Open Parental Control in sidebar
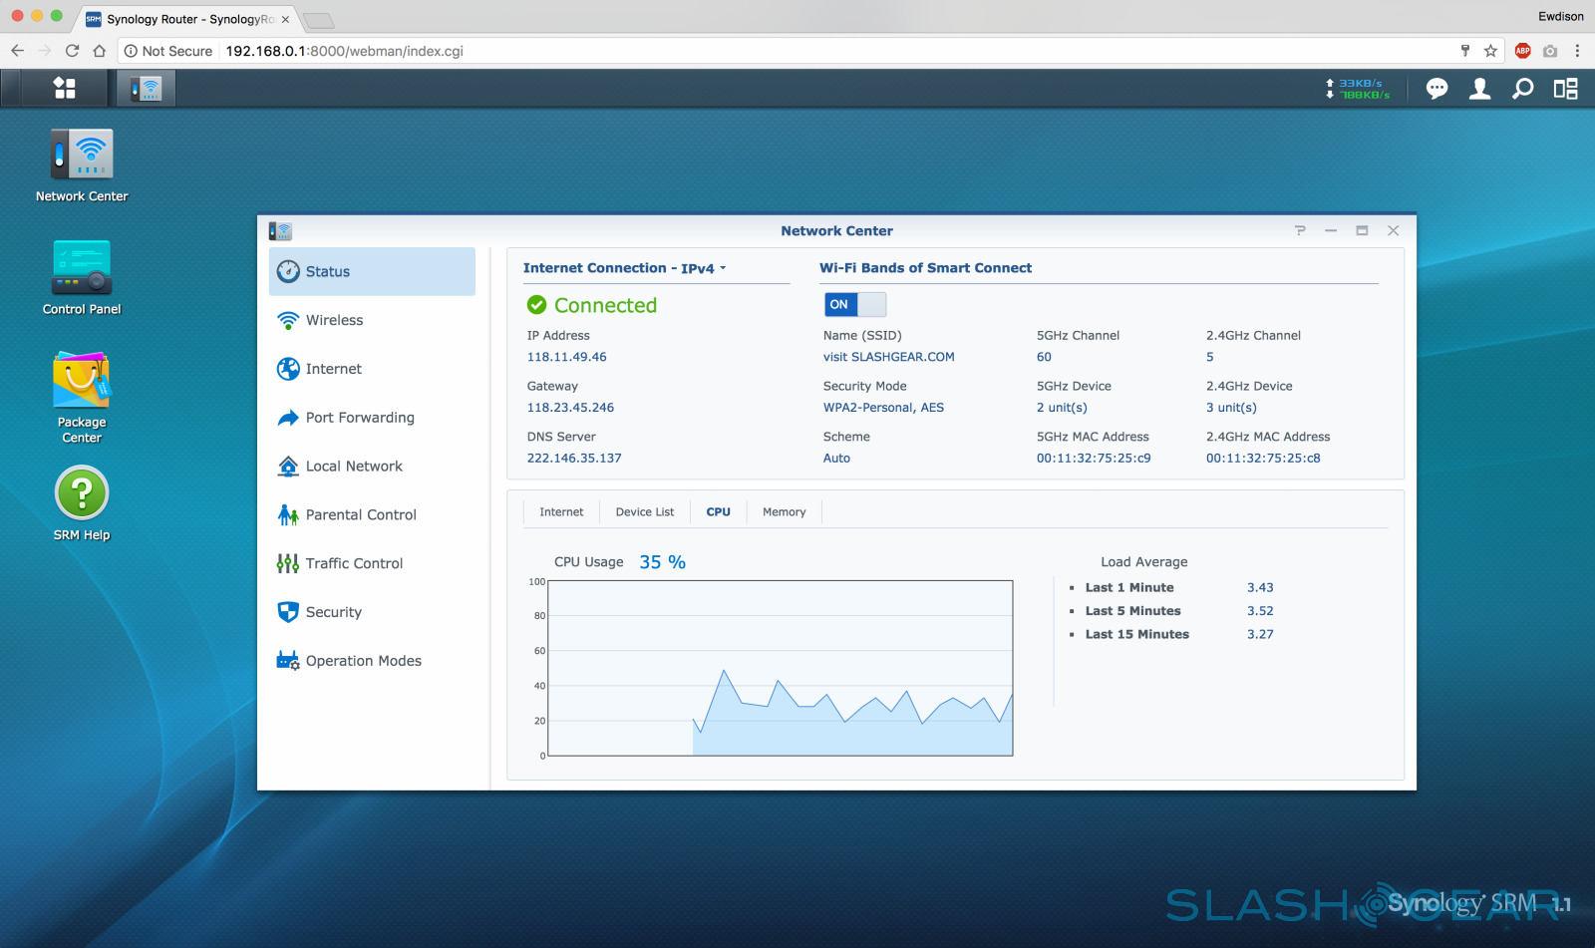The height and width of the screenshot is (948, 1595). tap(372, 514)
